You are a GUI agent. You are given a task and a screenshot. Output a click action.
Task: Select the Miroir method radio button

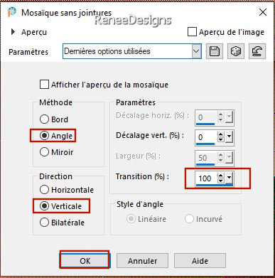(44, 152)
